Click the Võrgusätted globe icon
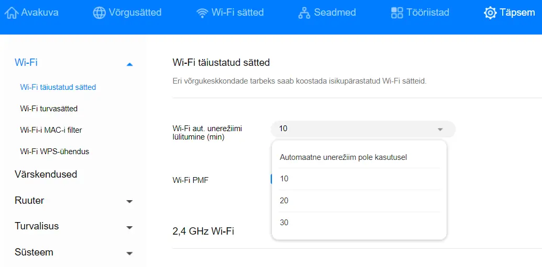This screenshot has height=267, width=542. pos(99,13)
